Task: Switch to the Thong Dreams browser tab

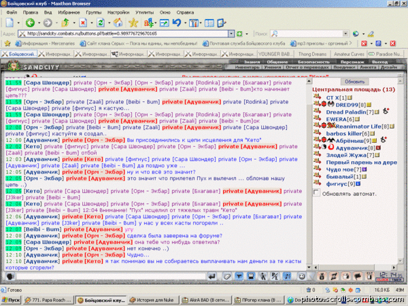Action: point(312,54)
